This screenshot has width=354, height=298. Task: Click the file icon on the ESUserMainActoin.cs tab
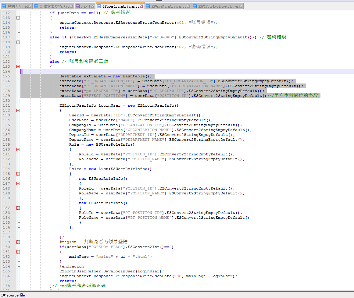[148, 6]
